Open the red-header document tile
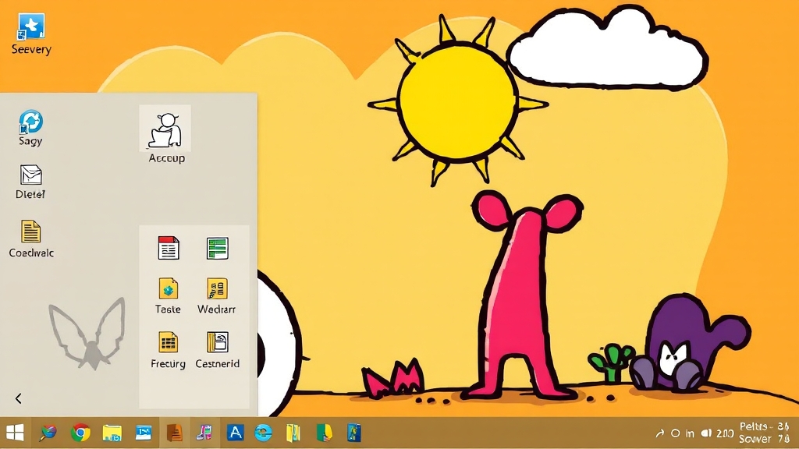This screenshot has width=799, height=449. coord(169,248)
